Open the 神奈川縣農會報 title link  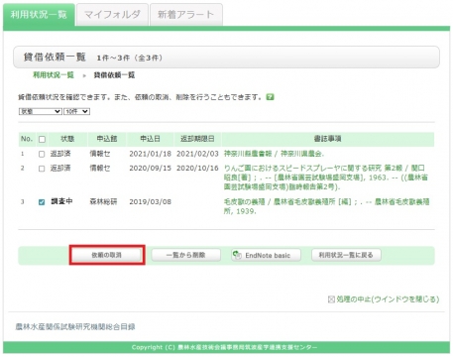point(274,154)
